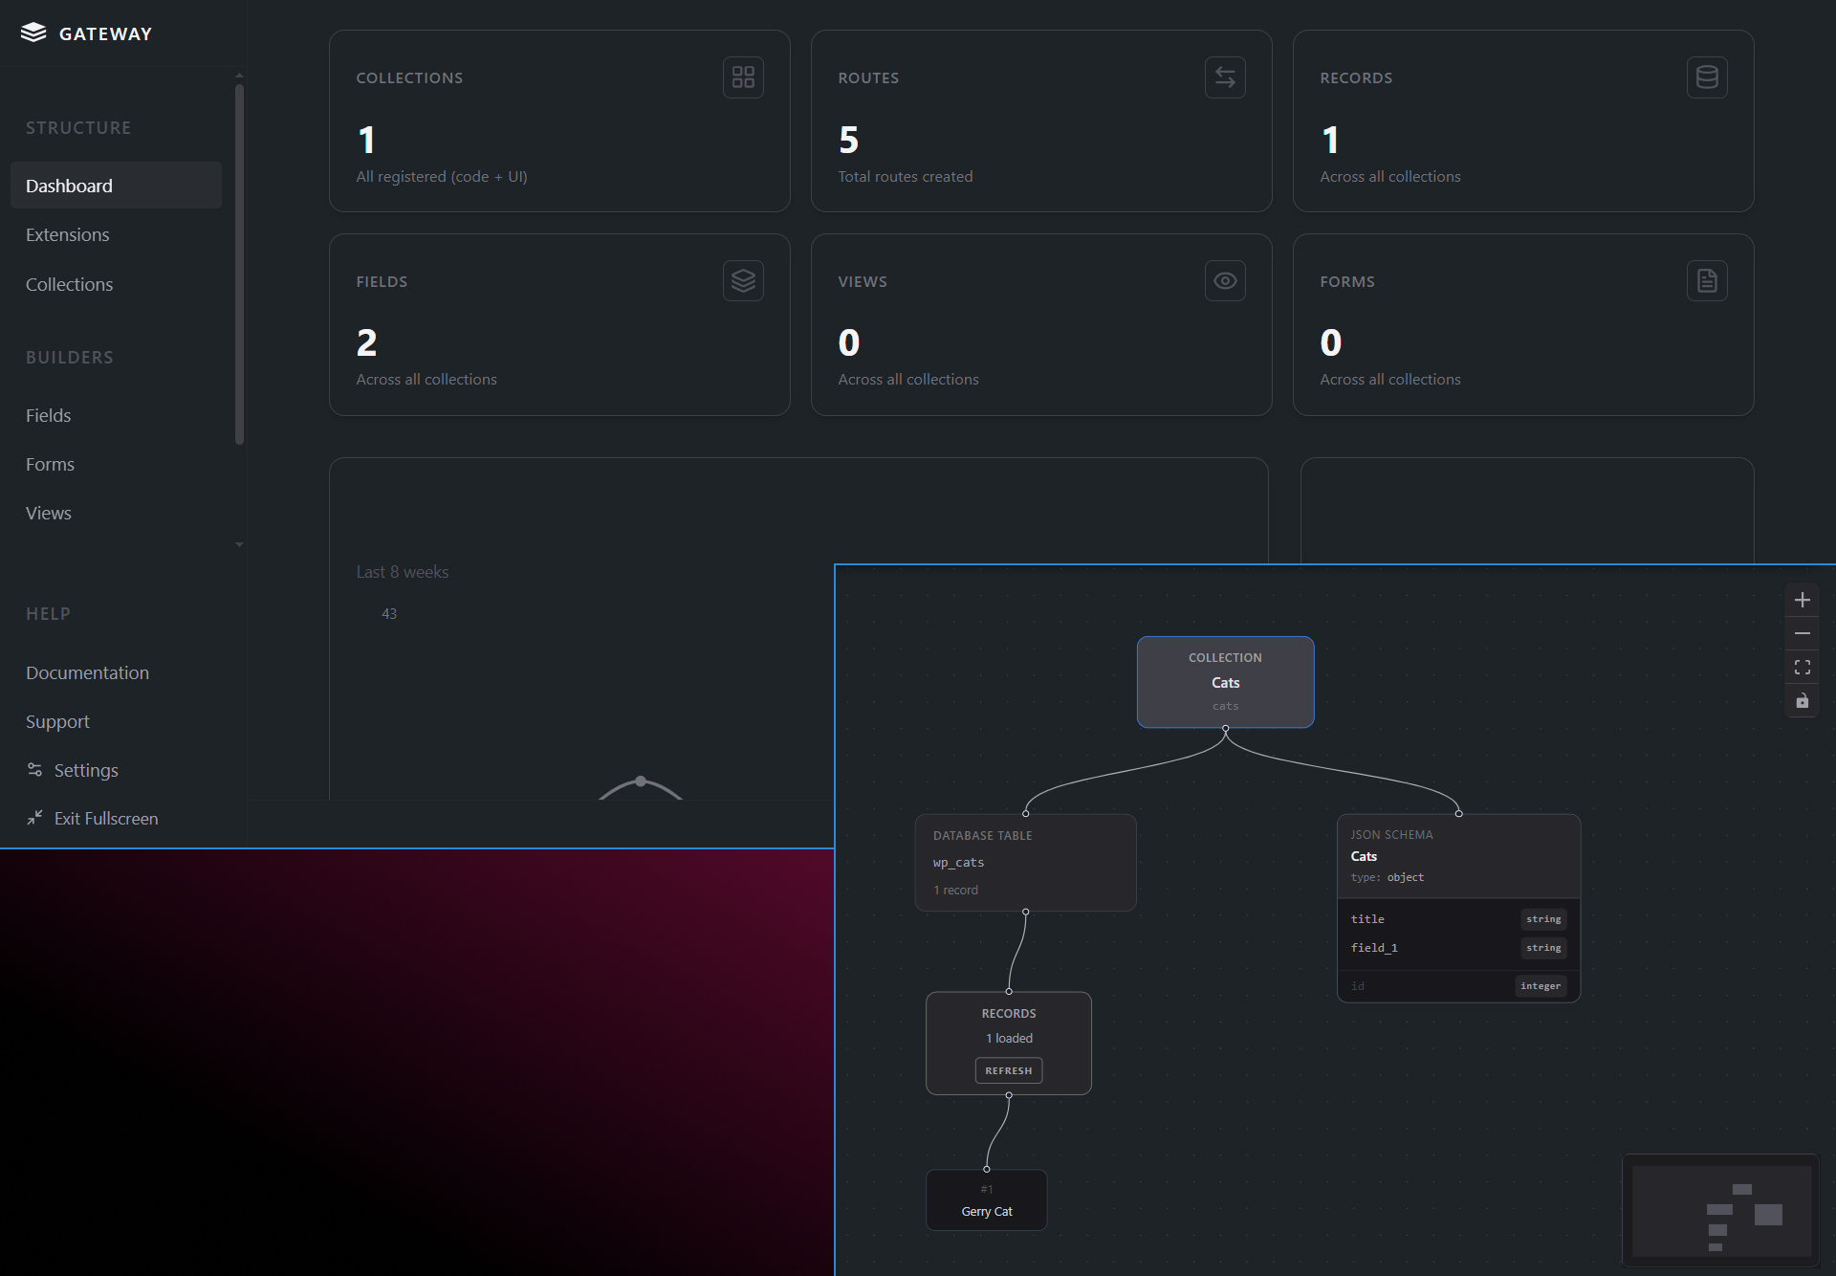This screenshot has width=1836, height=1276.
Task: Select the Cats collection node
Action: [1225, 682]
